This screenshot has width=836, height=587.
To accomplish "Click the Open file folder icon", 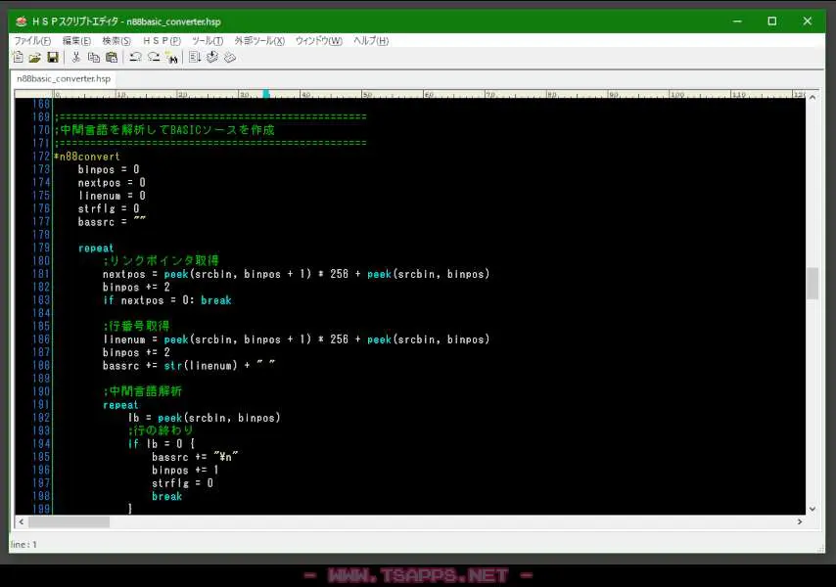I will tap(34, 58).
